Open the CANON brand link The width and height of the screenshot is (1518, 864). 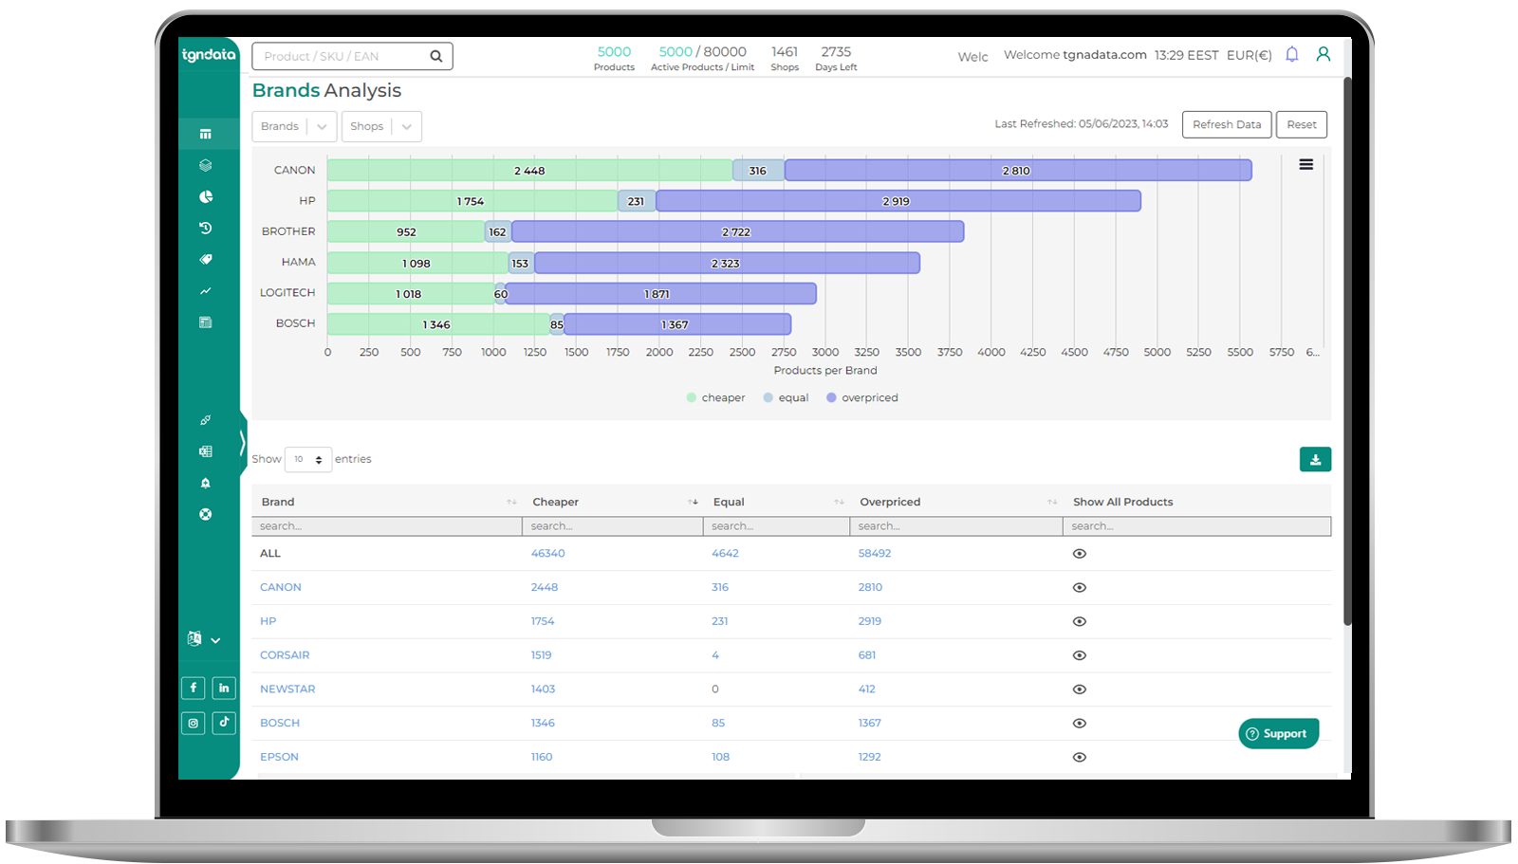pos(281,587)
